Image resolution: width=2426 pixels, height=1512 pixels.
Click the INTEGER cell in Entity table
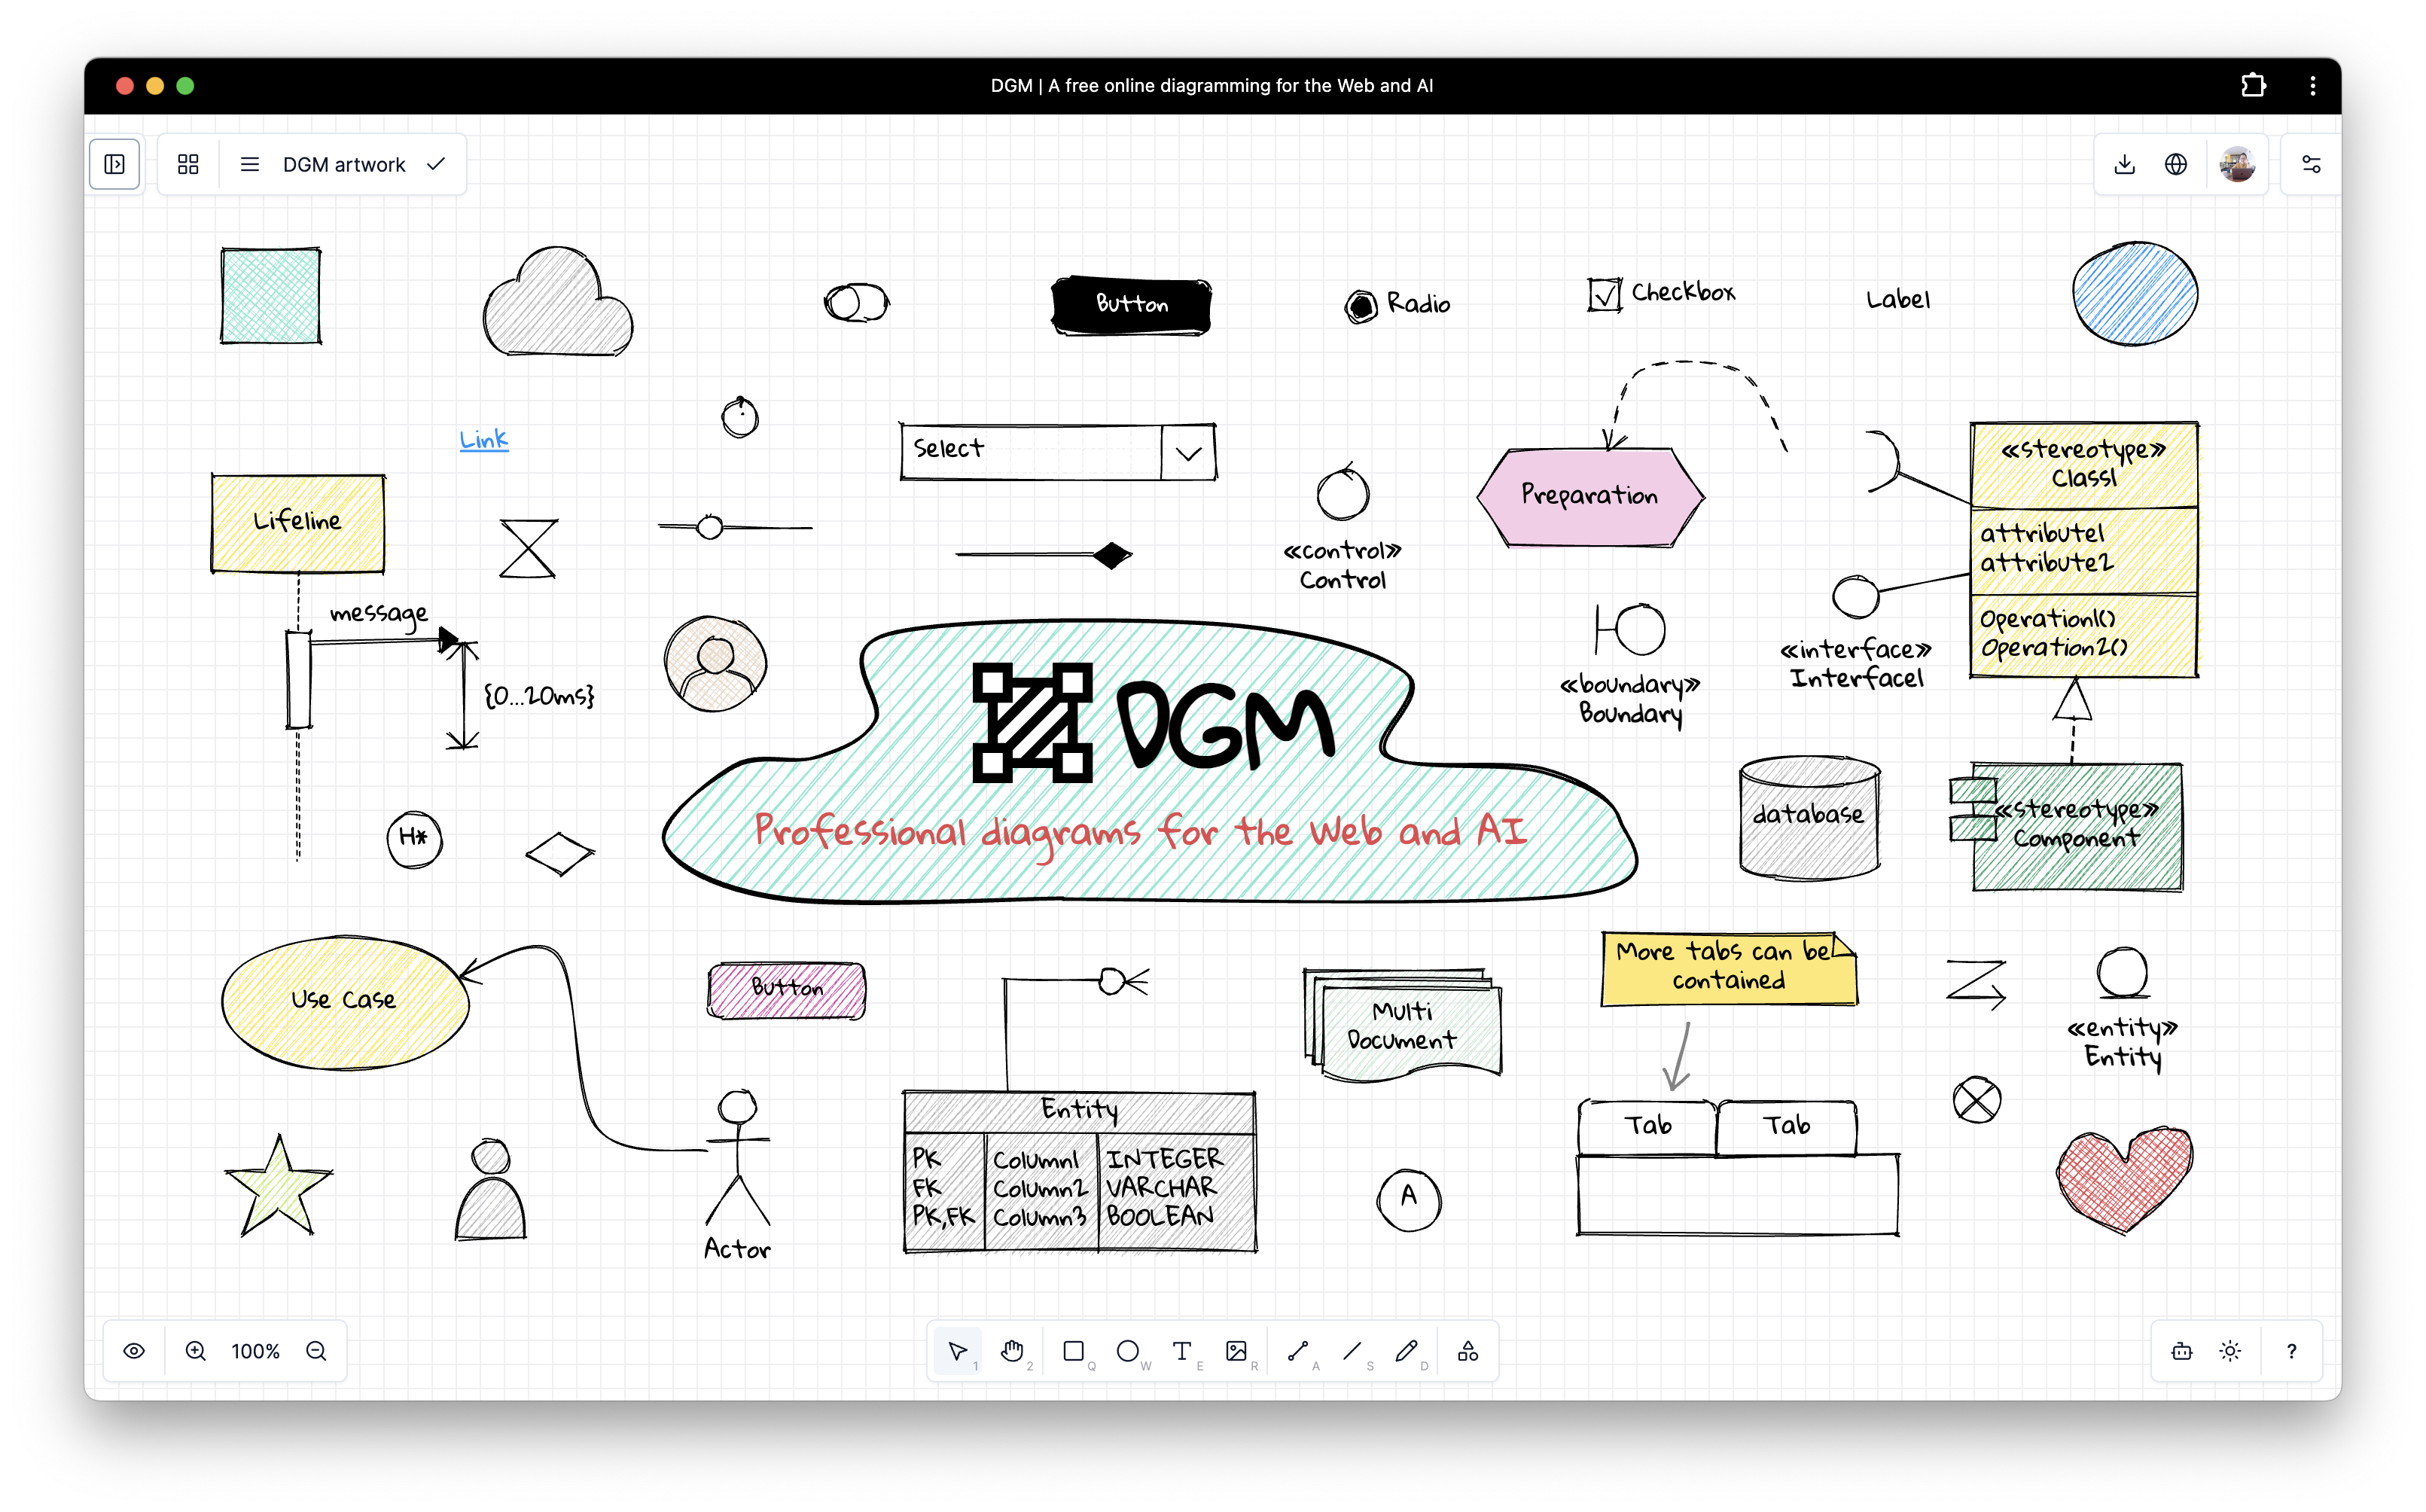coord(1165,1159)
